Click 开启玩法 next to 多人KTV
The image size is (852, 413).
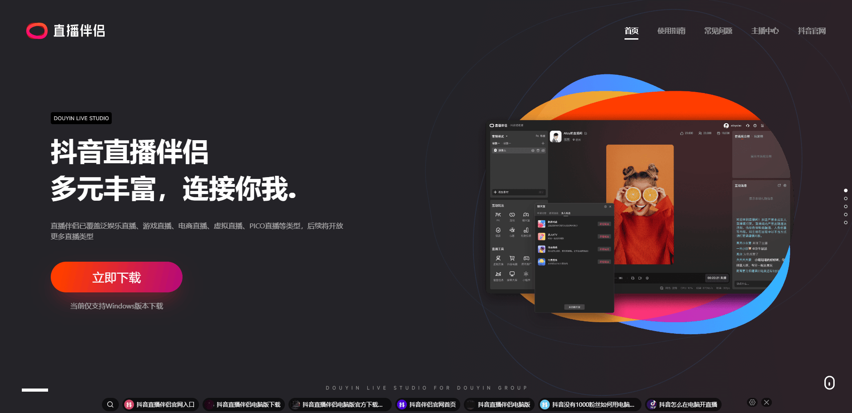pos(604,236)
